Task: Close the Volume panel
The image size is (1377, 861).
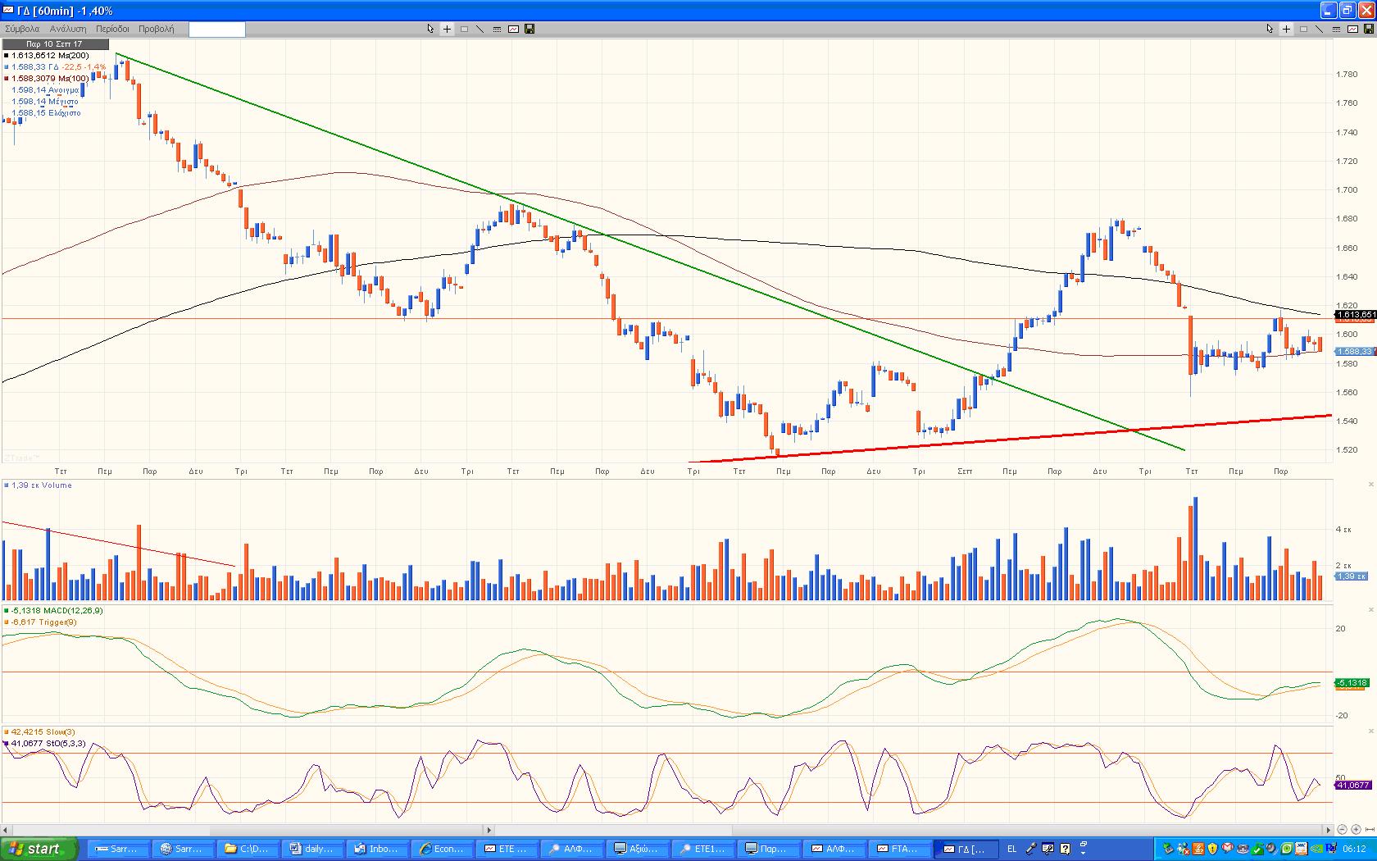Action: coord(1371,485)
